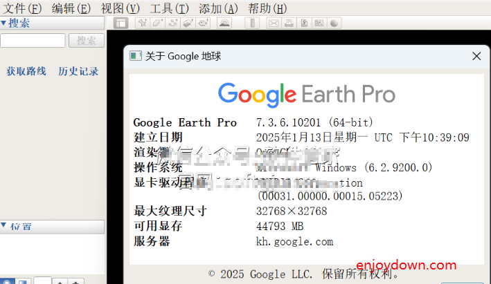This screenshot has width=491, height=284.
Task: Click the kh.google.com server text
Action: tap(294, 242)
